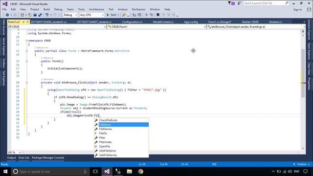Start debugging with the green Start button
Viewport: 313px width, 176px height.
(x=112, y=15)
